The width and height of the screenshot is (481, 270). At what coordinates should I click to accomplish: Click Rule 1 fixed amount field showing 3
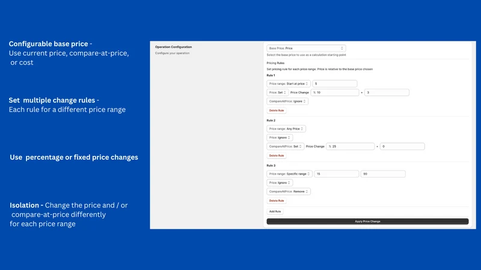(387, 92)
